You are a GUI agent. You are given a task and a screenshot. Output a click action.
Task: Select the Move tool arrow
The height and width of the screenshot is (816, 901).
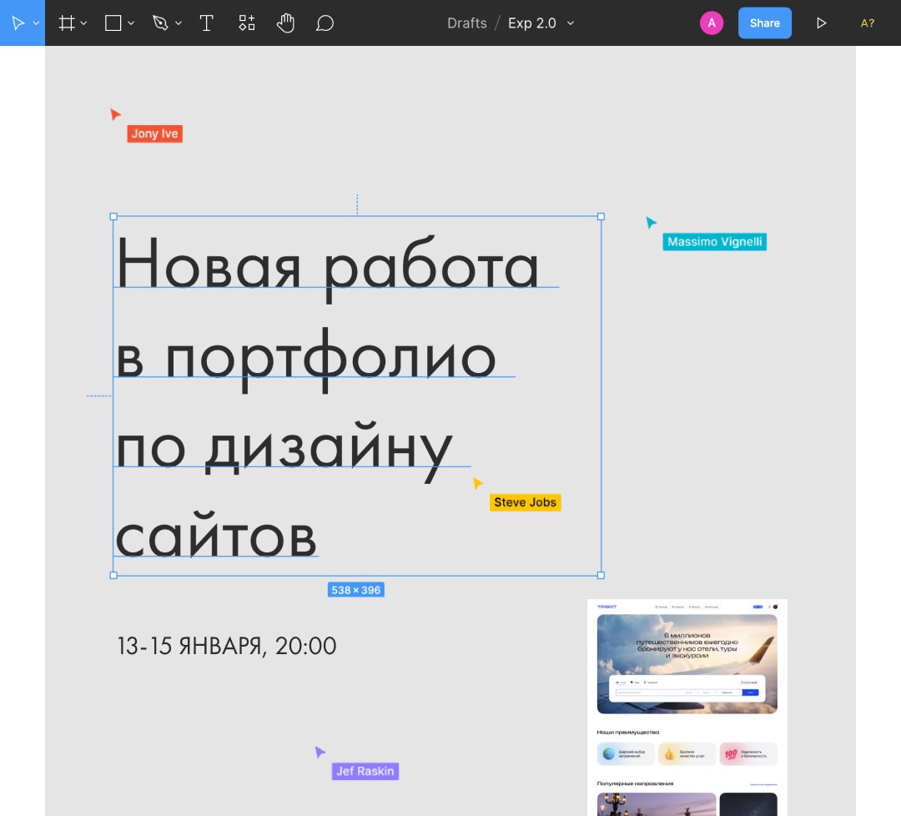pyautogui.click(x=18, y=23)
